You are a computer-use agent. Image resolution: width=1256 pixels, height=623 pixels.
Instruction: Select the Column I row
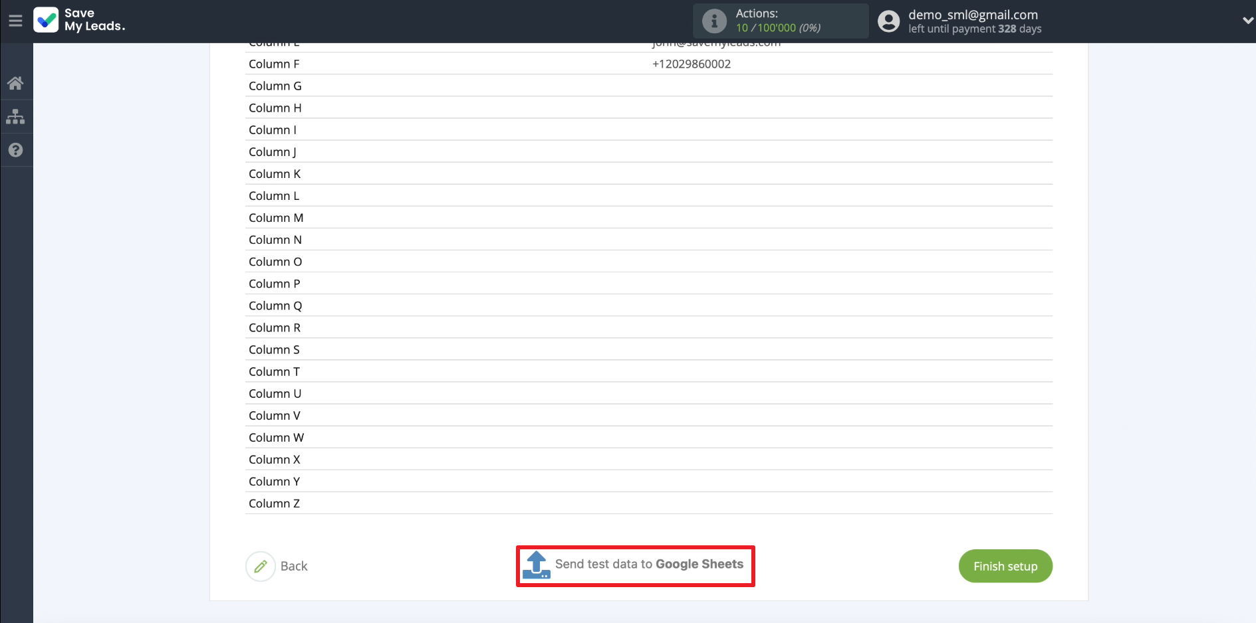click(649, 130)
